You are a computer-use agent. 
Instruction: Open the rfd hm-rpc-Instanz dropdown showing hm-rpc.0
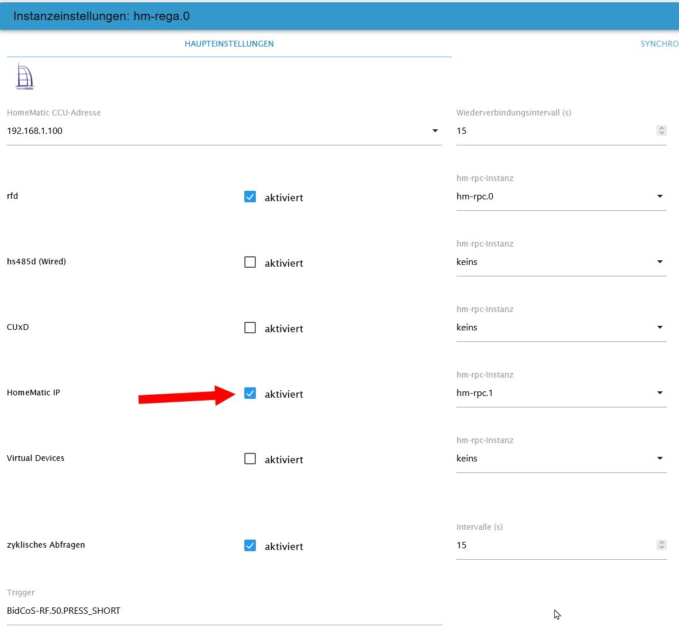point(561,197)
